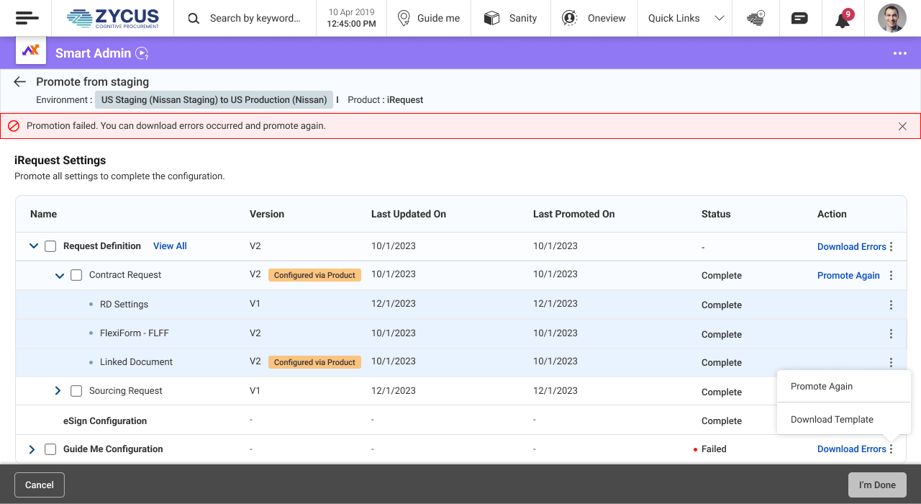Click the notifications bell icon

click(x=842, y=19)
